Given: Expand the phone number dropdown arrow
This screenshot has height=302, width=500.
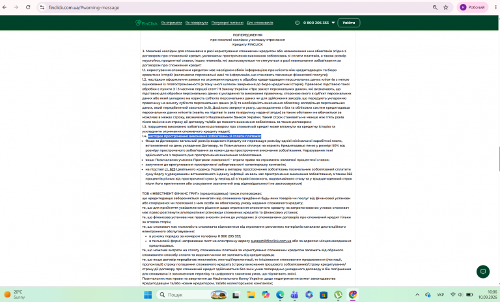Looking at the screenshot, I should coord(333,23).
